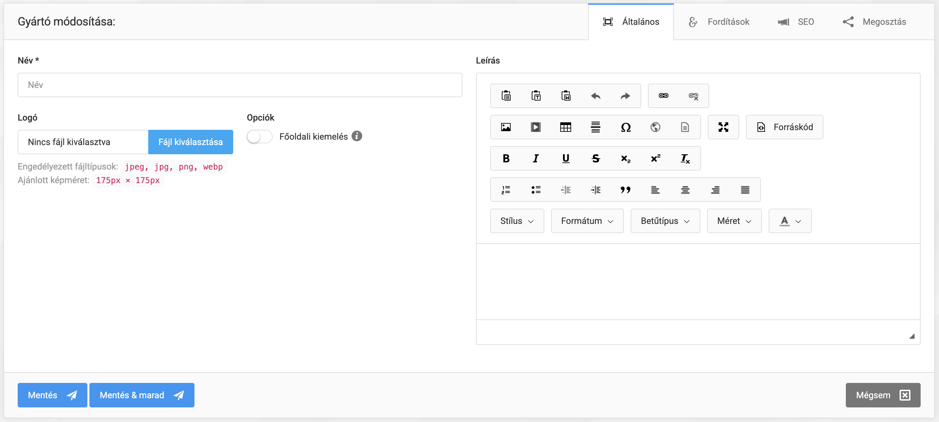
Task: Open the SEO tab
Action: point(796,22)
